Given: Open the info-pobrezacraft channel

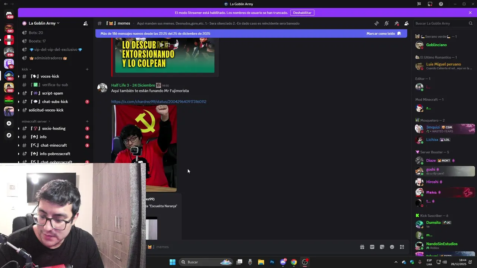Looking at the screenshot, I should pyautogui.click(x=56, y=154).
